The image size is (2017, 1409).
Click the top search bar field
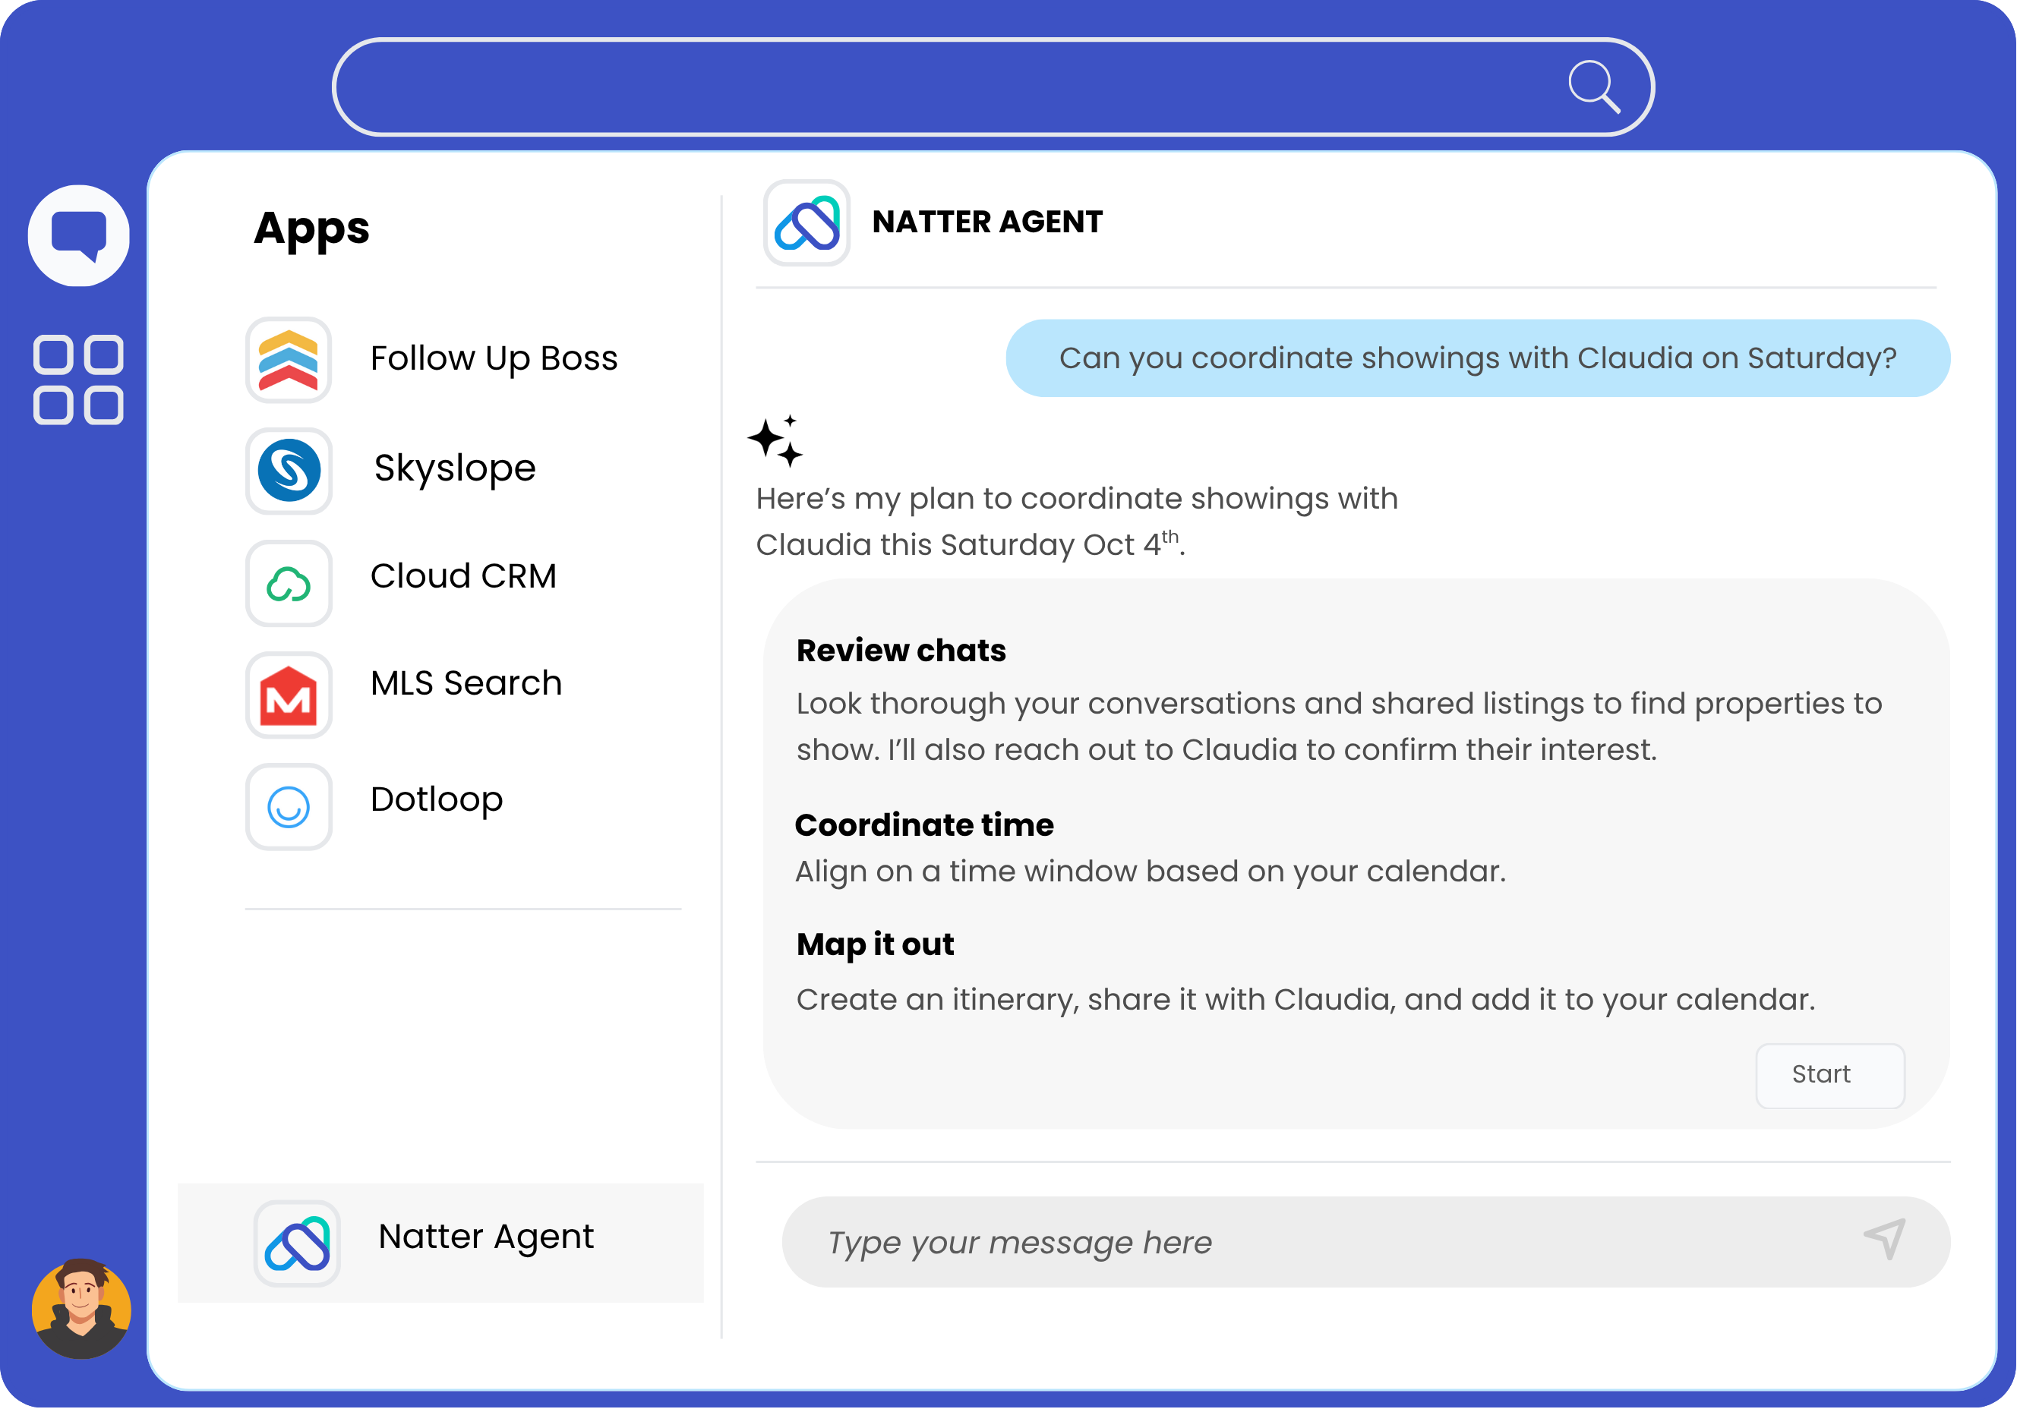[949, 86]
